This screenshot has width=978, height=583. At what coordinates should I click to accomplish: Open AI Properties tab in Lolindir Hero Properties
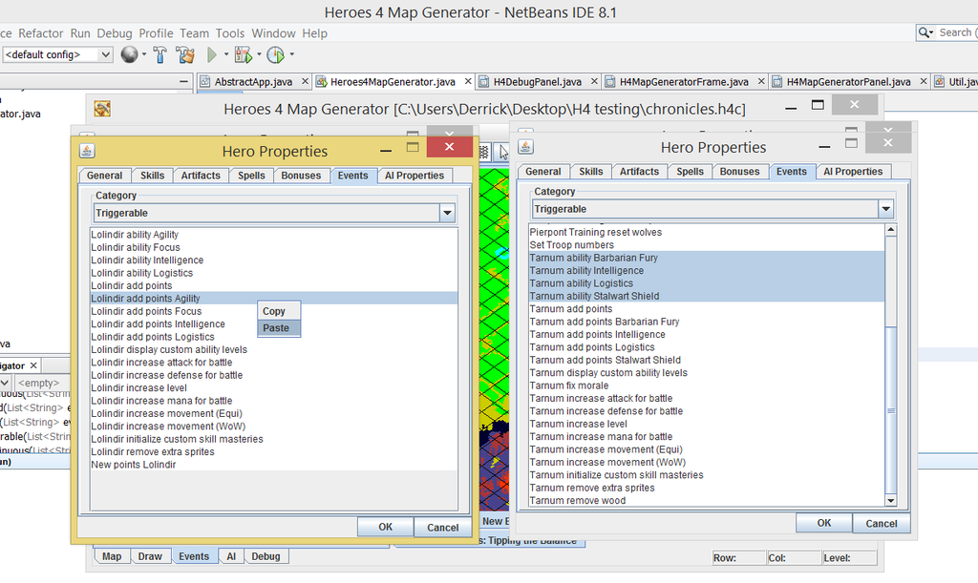[x=415, y=176]
